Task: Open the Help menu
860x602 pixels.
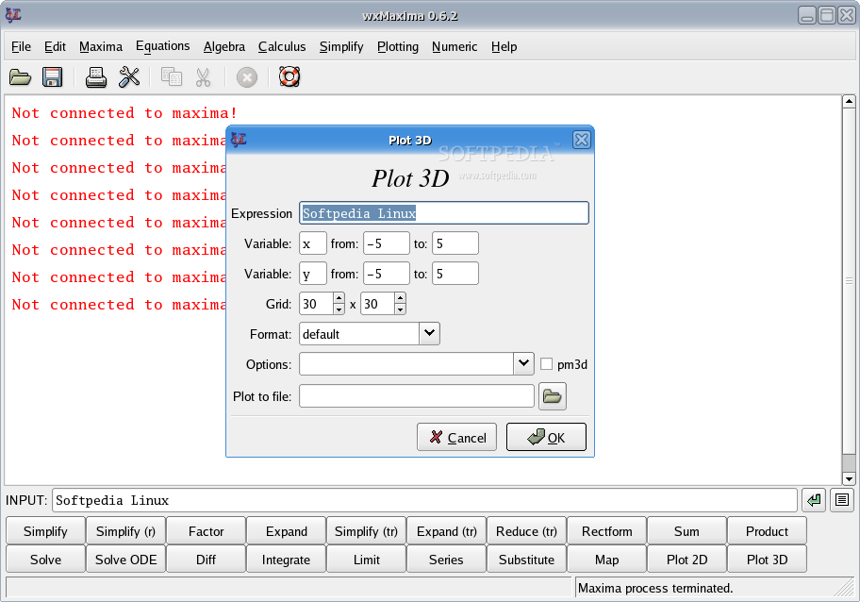Action: (504, 46)
